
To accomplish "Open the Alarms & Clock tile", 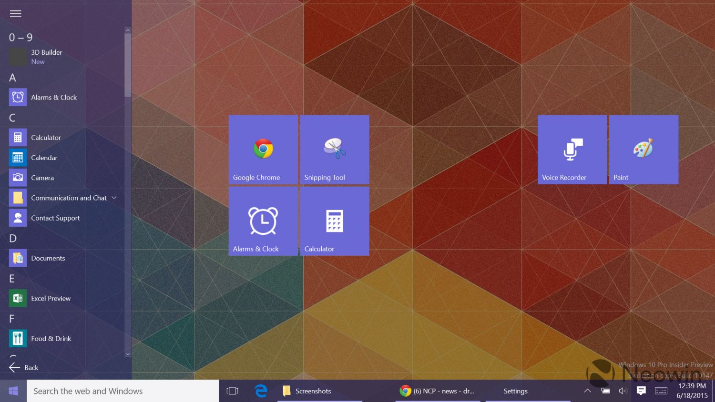I will [x=263, y=221].
